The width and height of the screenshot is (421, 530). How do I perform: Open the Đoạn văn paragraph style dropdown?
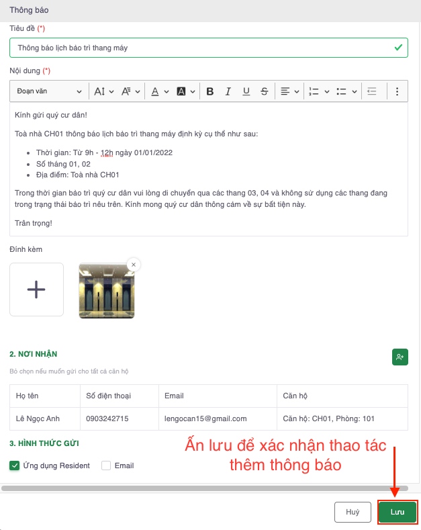pos(48,91)
